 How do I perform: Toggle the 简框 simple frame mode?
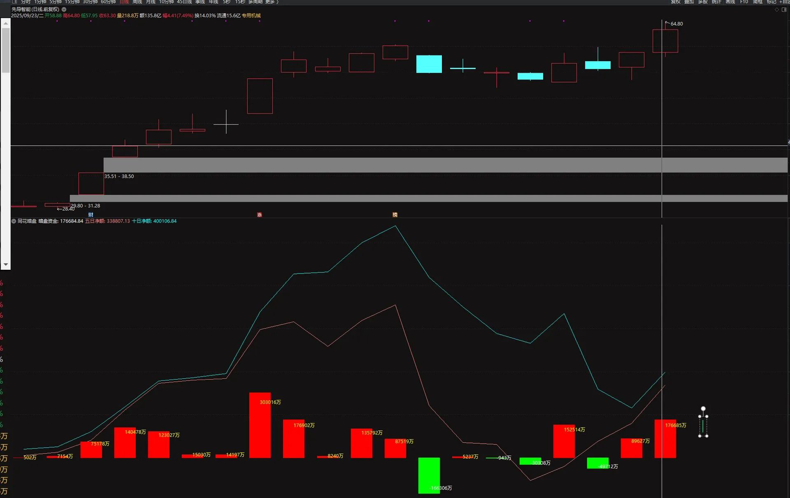tap(757, 2)
